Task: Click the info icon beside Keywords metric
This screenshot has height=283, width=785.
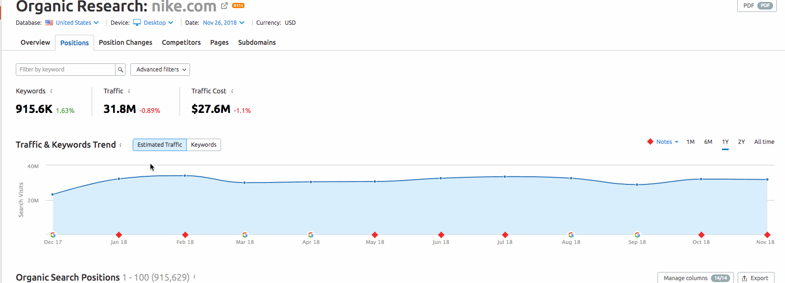Action: point(51,91)
